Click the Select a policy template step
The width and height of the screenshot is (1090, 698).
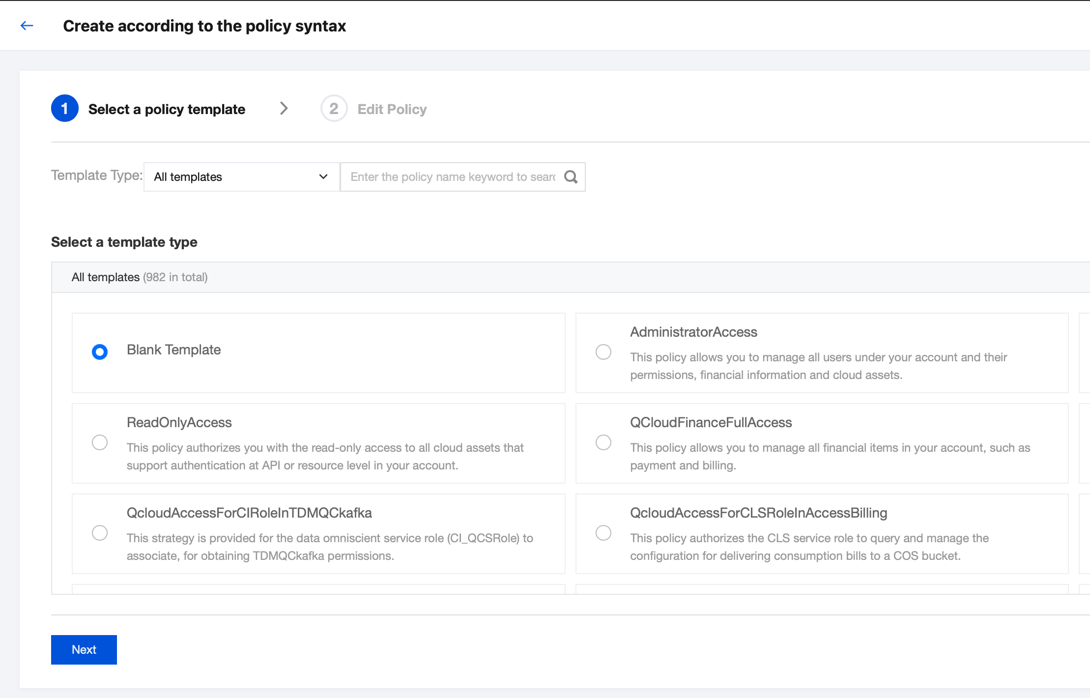click(x=167, y=109)
